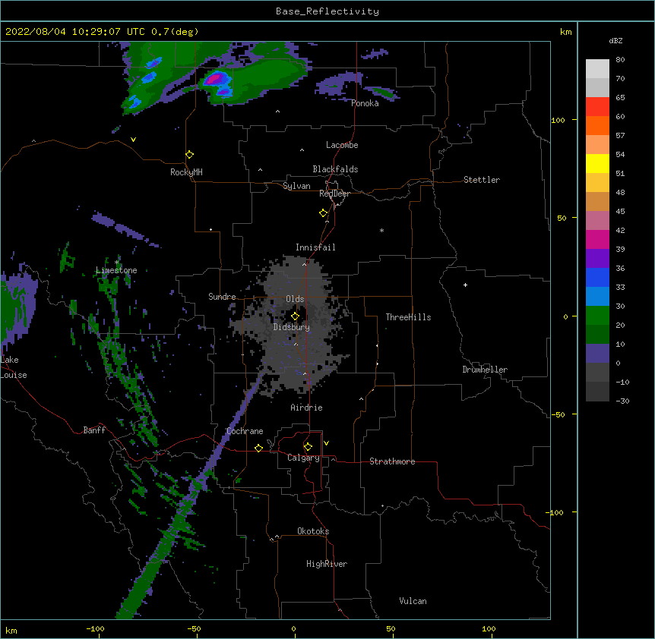Select the Lake Louise label

pos(14,367)
